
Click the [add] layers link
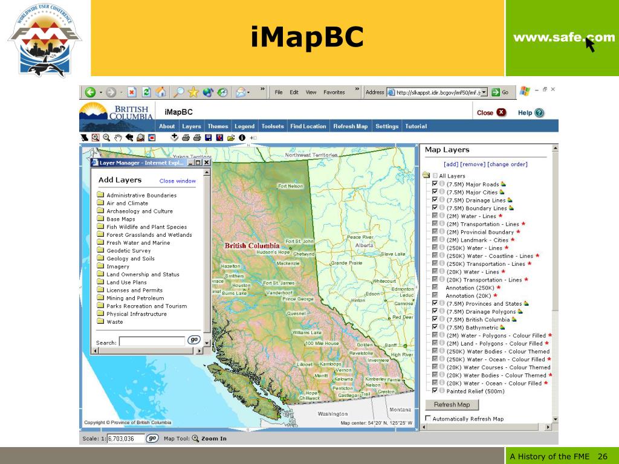click(451, 164)
